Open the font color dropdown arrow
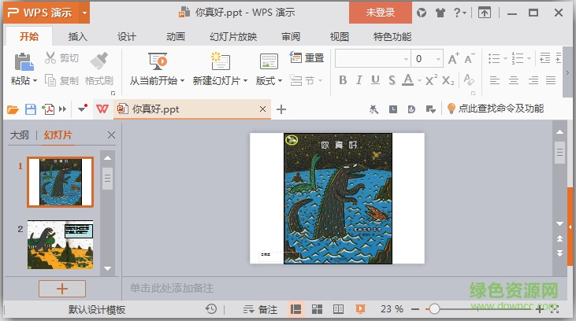The height and width of the screenshot is (321, 576). coord(419,80)
